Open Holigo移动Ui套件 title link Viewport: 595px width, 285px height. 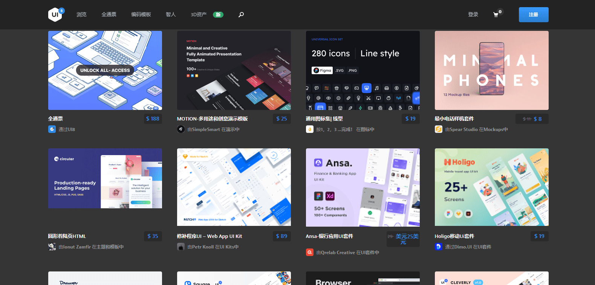(454, 236)
